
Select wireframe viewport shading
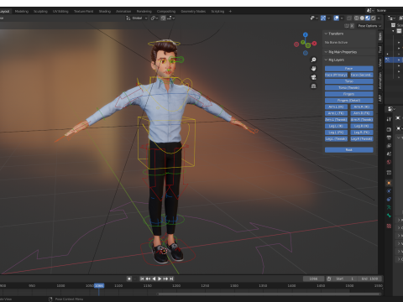pos(357,18)
